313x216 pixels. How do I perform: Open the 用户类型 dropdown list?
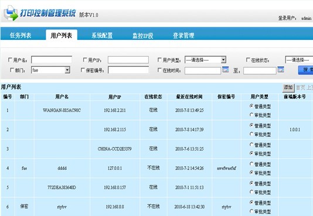coord(205,60)
